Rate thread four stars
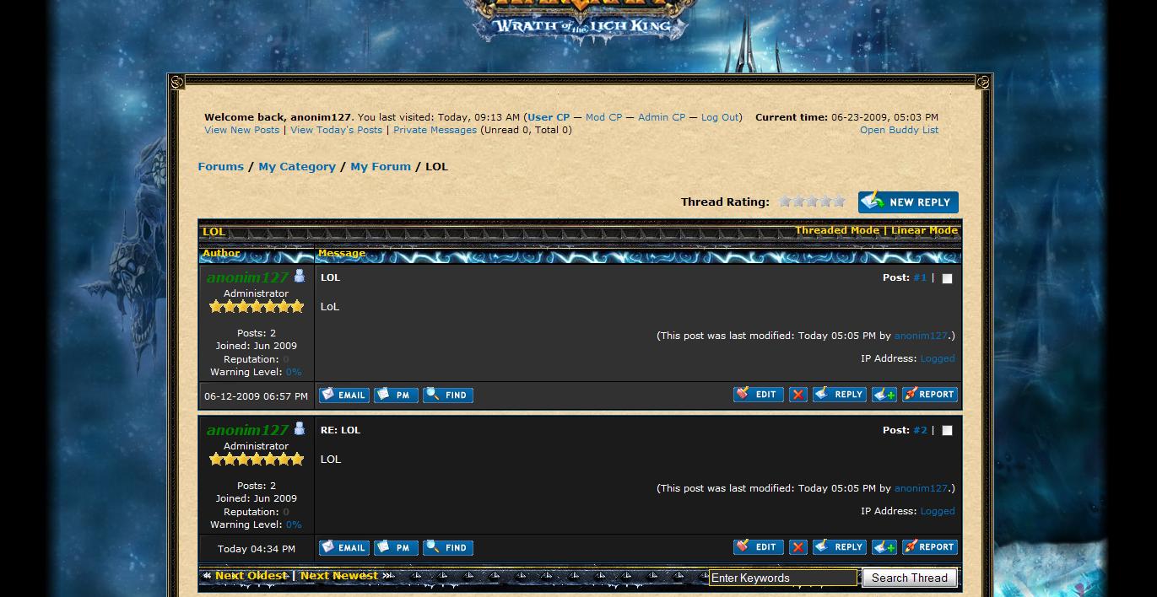This screenshot has width=1157, height=597. (x=825, y=201)
